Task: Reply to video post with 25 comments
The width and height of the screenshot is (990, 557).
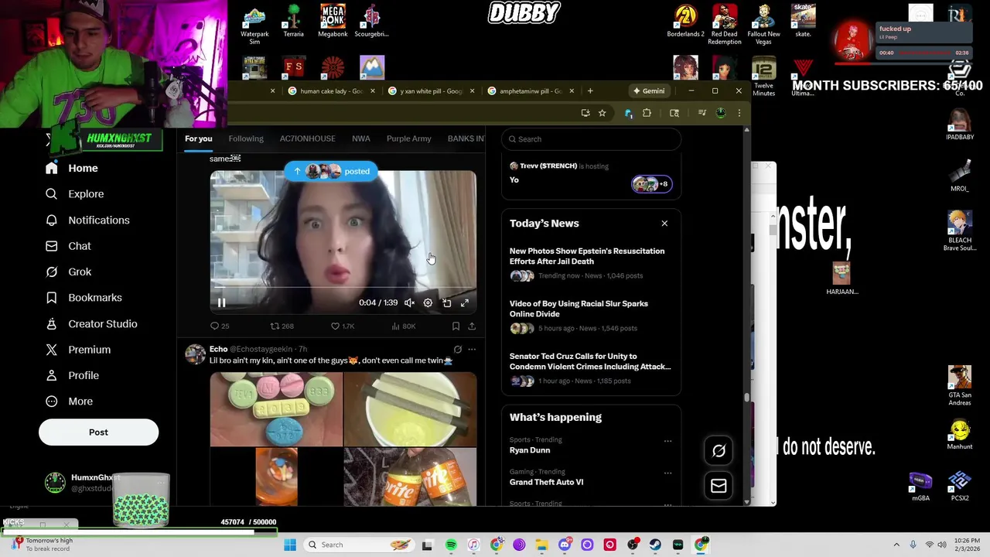Action: tap(220, 326)
